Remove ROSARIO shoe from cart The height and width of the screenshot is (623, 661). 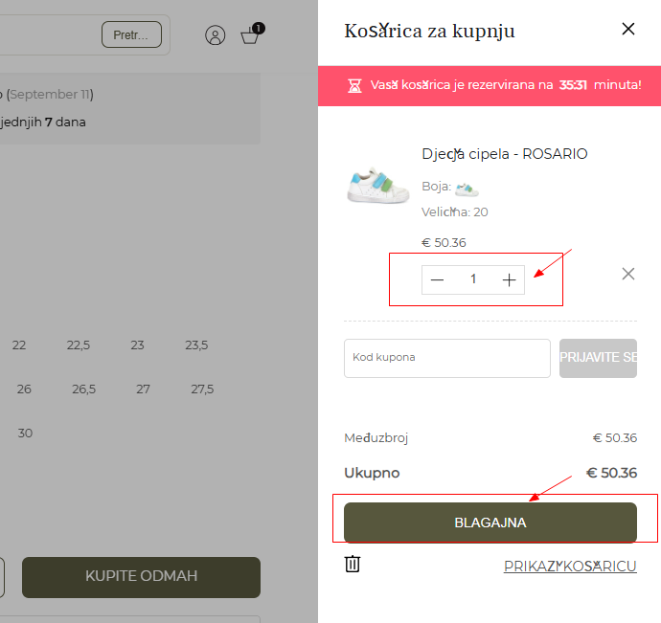click(x=628, y=274)
